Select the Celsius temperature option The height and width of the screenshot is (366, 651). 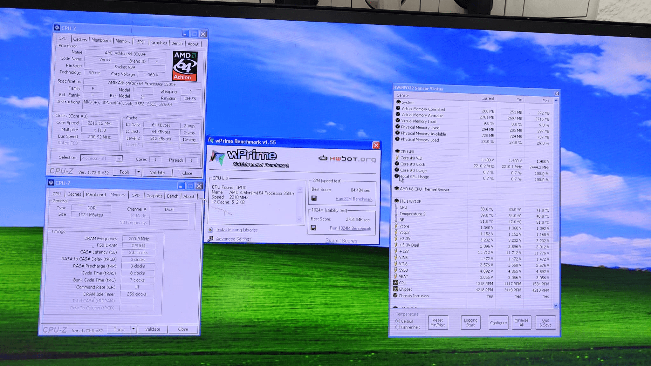tap(398, 321)
